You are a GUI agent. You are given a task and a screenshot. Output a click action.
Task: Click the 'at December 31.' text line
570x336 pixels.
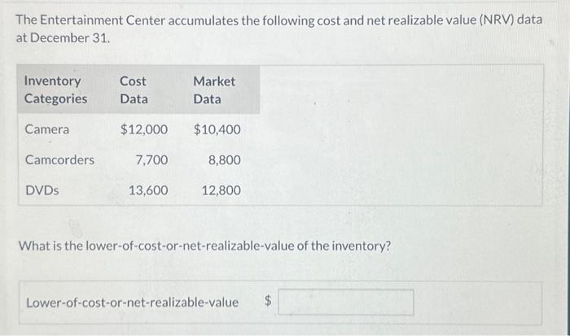point(64,37)
